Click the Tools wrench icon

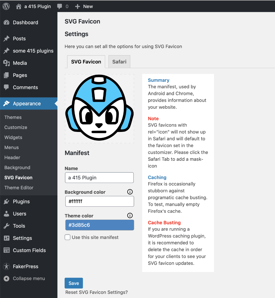[x=6, y=226]
